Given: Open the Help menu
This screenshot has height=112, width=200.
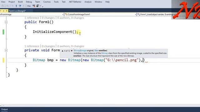Looking at the screenshot, I should coord(107,2).
